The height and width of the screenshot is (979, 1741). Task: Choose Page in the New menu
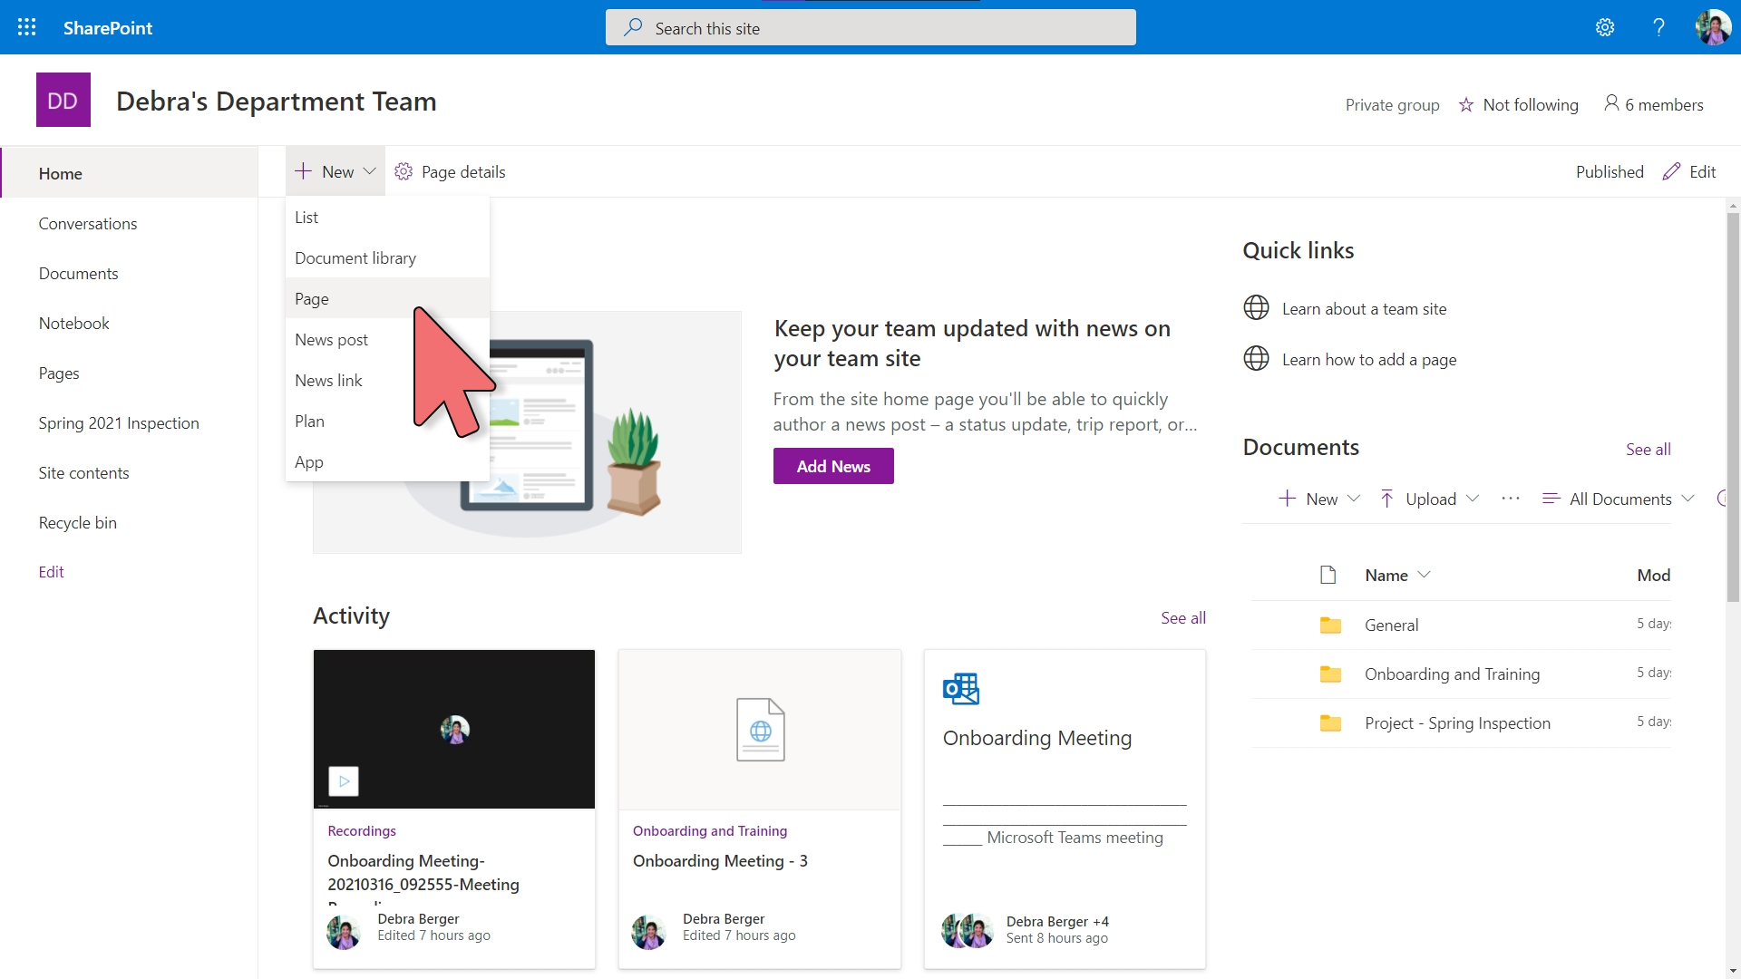387,298
